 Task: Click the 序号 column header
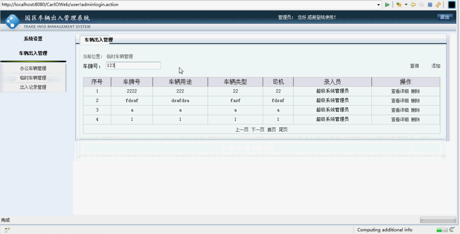[97, 82]
